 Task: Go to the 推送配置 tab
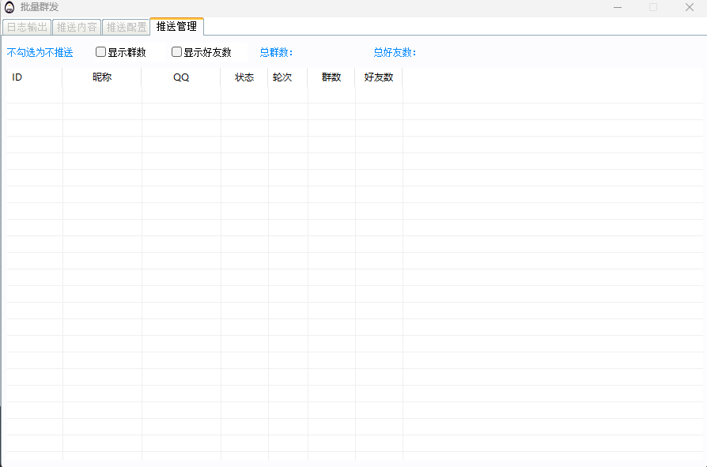click(127, 27)
